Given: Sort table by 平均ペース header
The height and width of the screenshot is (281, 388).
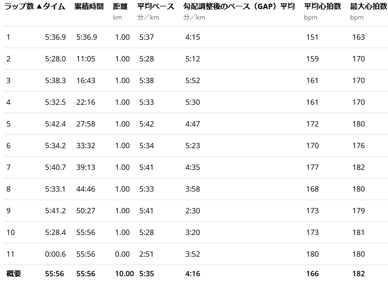Looking at the screenshot, I should point(155,7).
